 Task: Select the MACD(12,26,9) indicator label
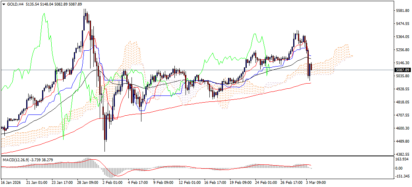15,160
